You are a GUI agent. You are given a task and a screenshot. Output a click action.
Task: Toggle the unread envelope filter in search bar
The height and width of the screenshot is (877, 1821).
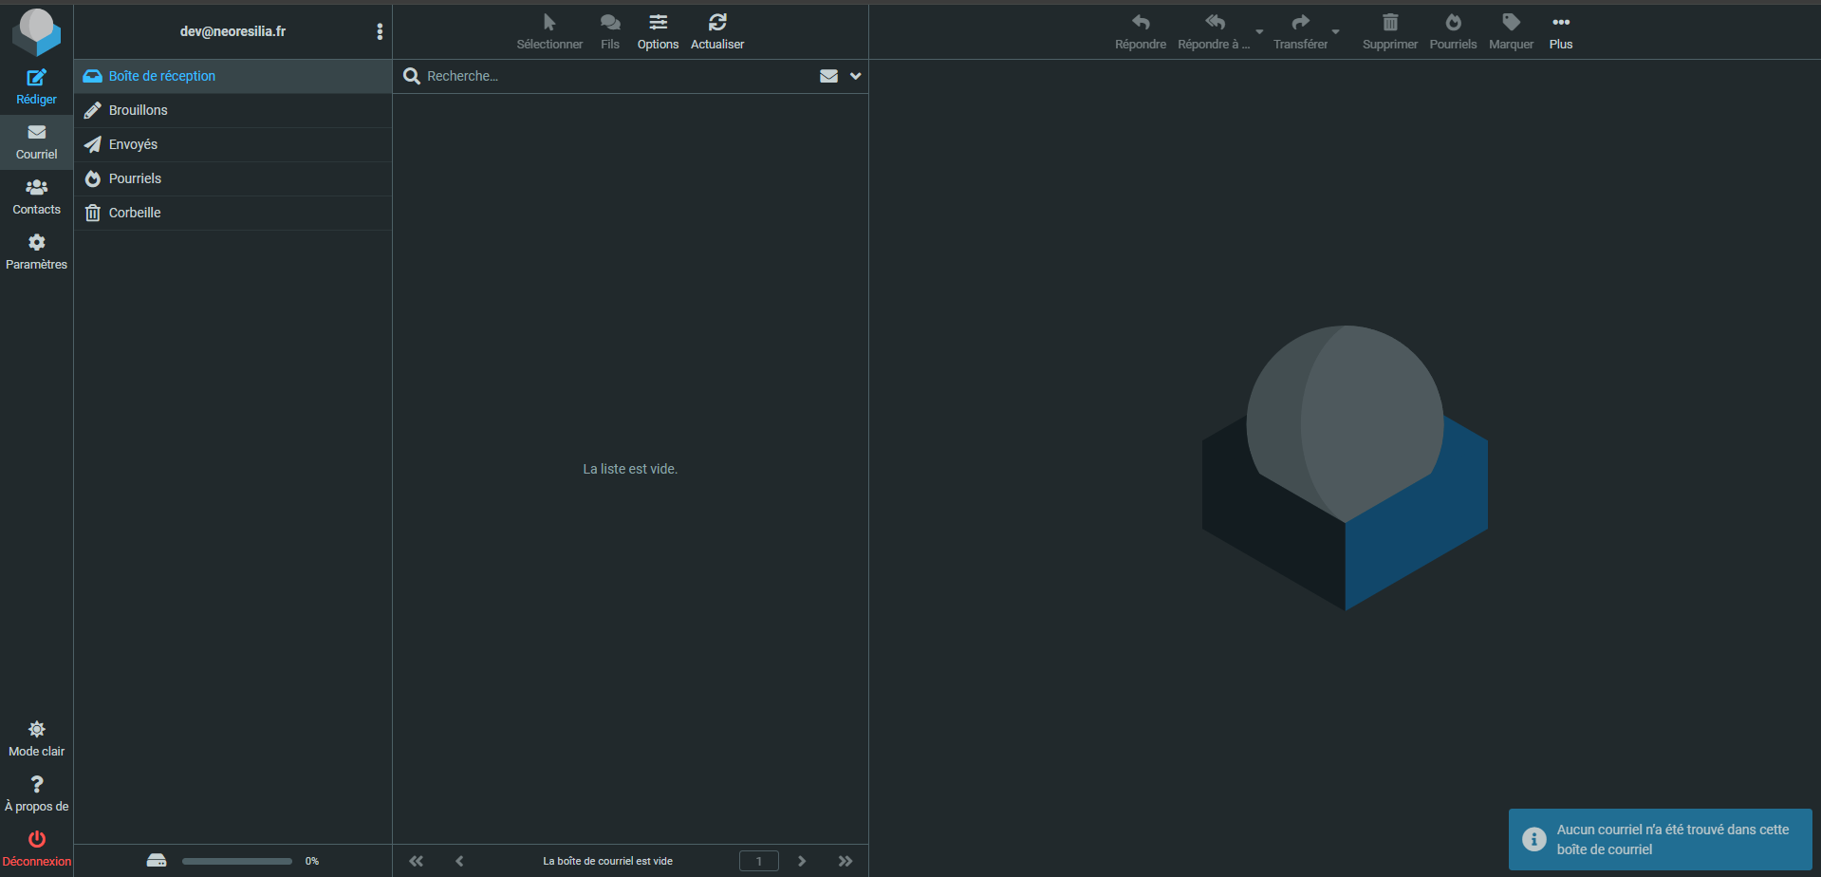(x=828, y=76)
